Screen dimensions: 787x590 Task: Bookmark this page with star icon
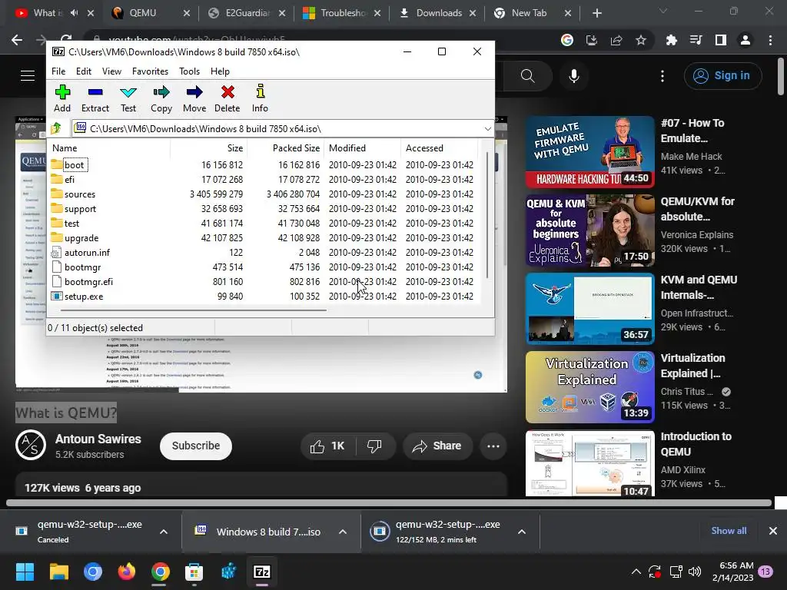[x=641, y=40]
